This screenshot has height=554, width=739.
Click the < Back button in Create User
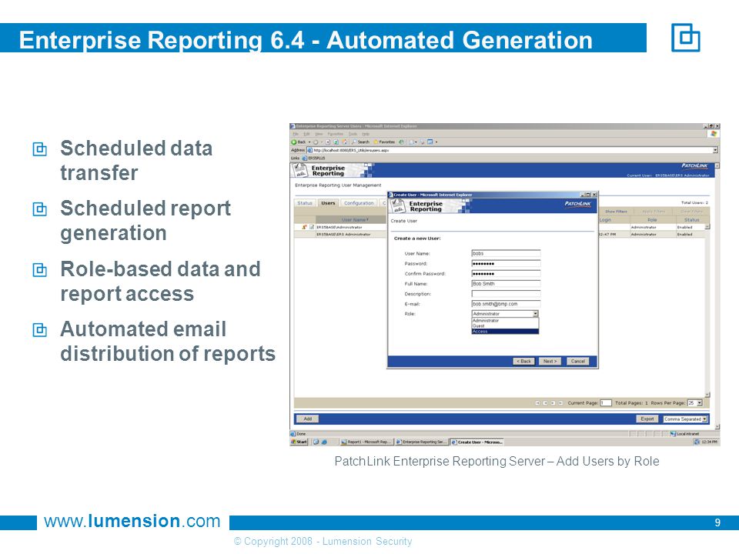click(x=523, y=362)
